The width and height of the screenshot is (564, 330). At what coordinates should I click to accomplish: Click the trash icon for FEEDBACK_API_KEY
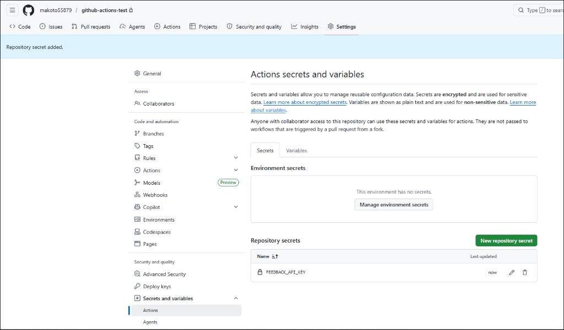point(525,273)
